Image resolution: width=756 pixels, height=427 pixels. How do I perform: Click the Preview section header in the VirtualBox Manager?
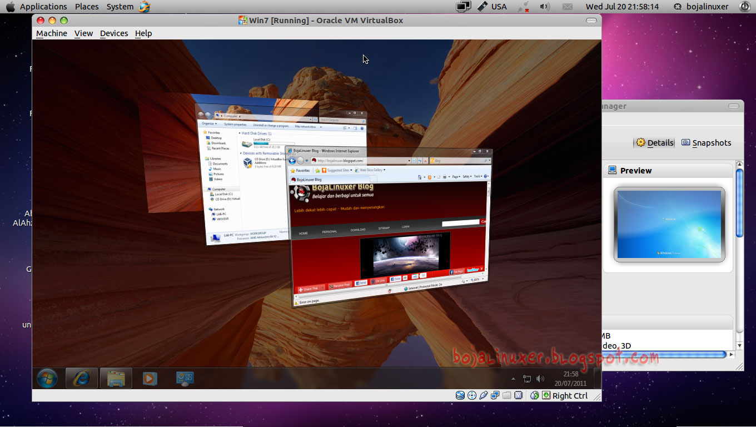(x=667, y=170)
